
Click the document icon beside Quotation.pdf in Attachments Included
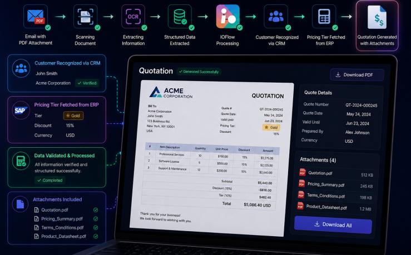pos(37,209)
